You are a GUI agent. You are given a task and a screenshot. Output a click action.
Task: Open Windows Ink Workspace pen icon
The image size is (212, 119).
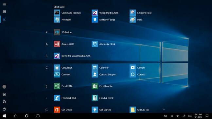[184, 116]
